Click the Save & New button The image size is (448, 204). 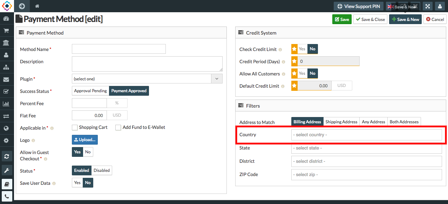tap(405, 19)
